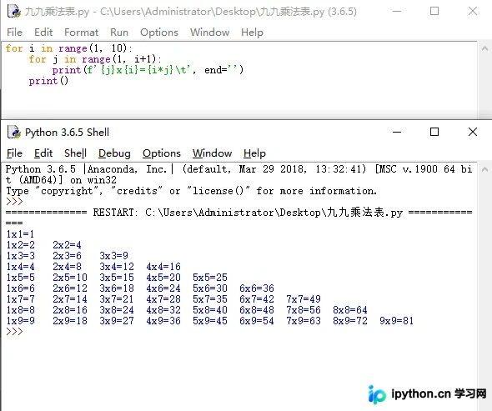Click the 'Type "copyright"' information line
Screen dimensions: 492x411
191,191
